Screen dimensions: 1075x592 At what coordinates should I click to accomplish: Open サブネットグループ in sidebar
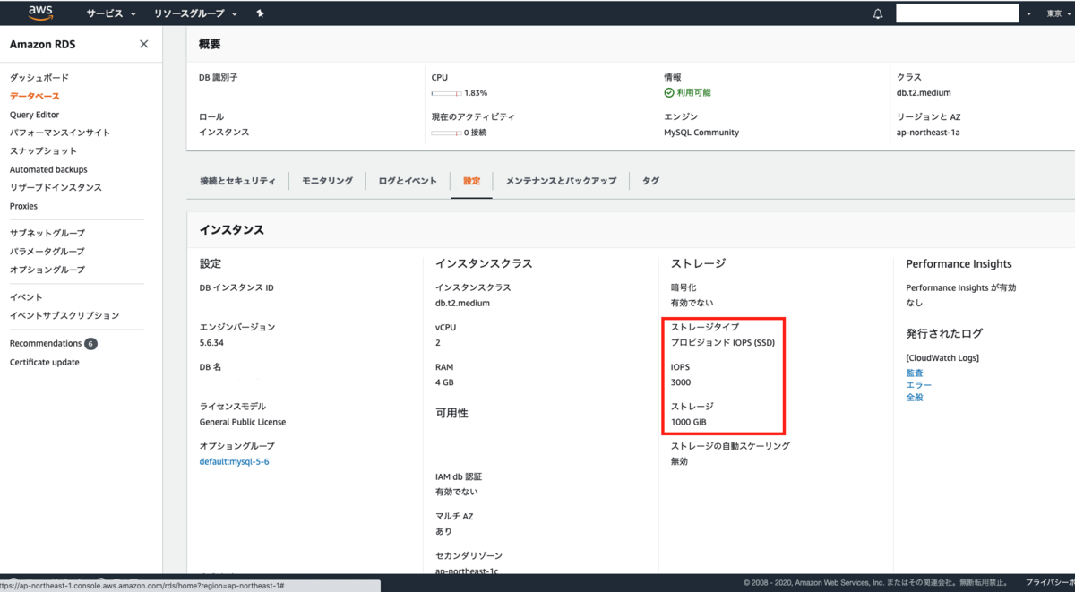[x=47, y=233]
